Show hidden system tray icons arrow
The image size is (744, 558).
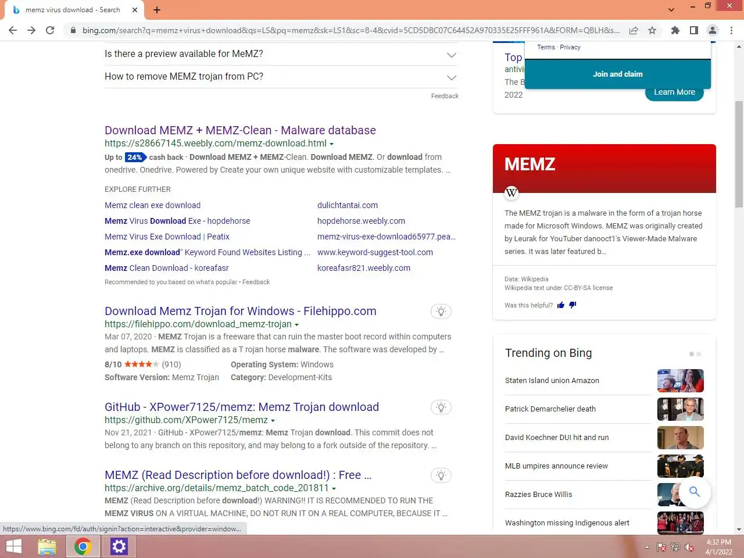(647, 547)
